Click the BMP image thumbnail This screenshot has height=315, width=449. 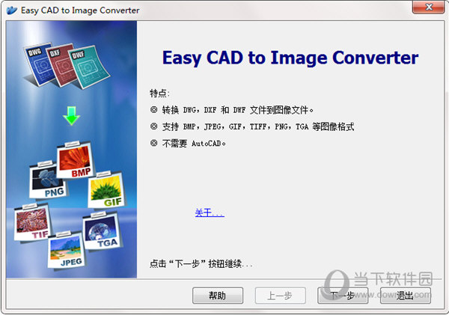point(75,160)
